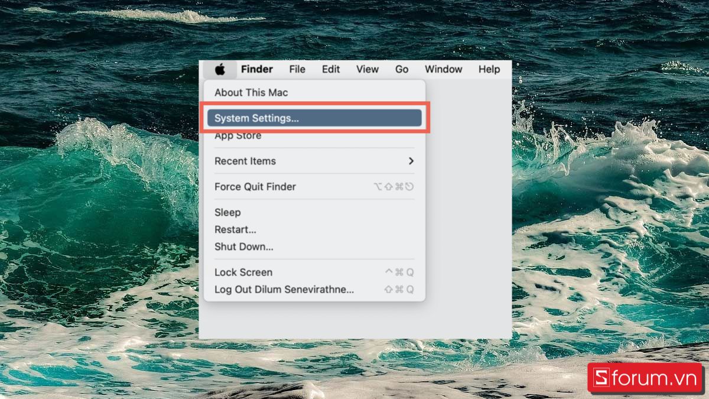This screenshot has height=399, width=709.
Task: Open the Help menu
Action: [489, 69]
